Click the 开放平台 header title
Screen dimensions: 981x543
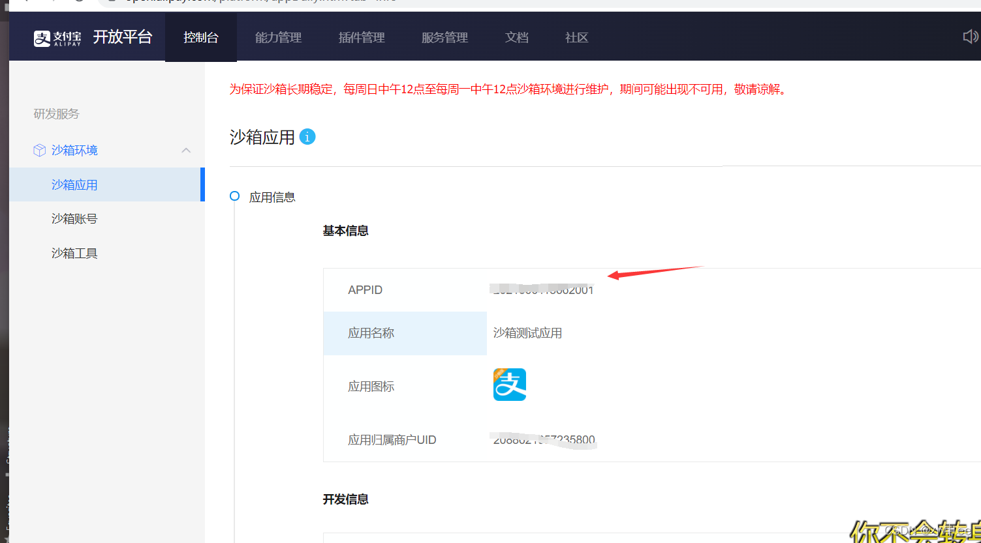(122, 37)
